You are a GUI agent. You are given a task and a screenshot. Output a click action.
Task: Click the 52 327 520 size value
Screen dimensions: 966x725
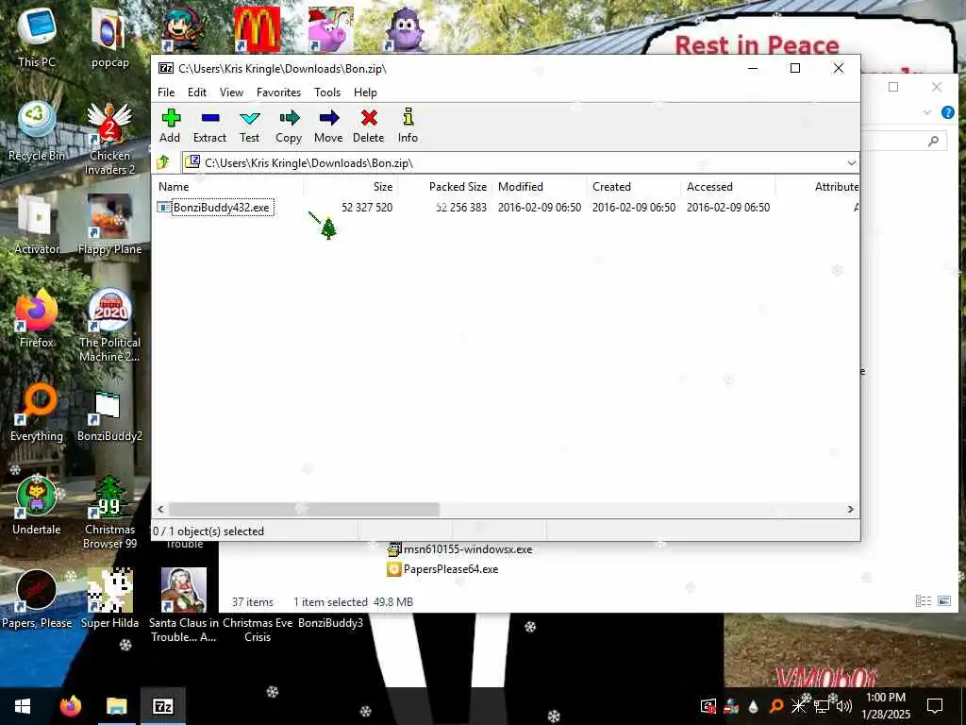(367, 208)
